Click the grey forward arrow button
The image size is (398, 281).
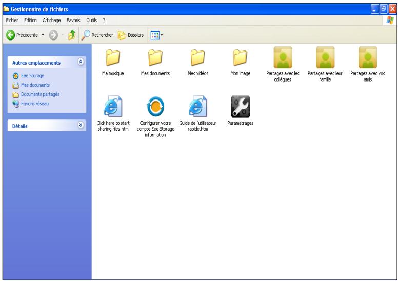click(x=53, y=35)
